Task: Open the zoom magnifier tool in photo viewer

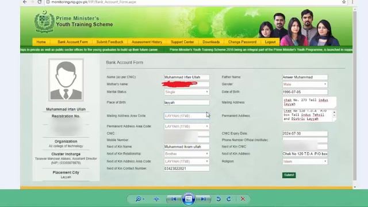Action: [139, 199]
